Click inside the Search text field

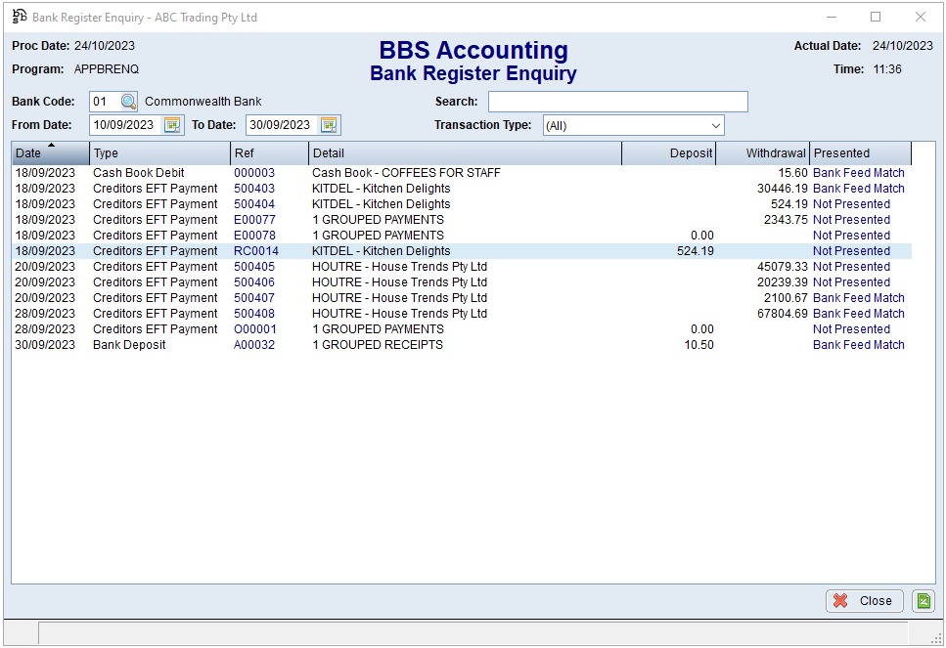(617, 102)
